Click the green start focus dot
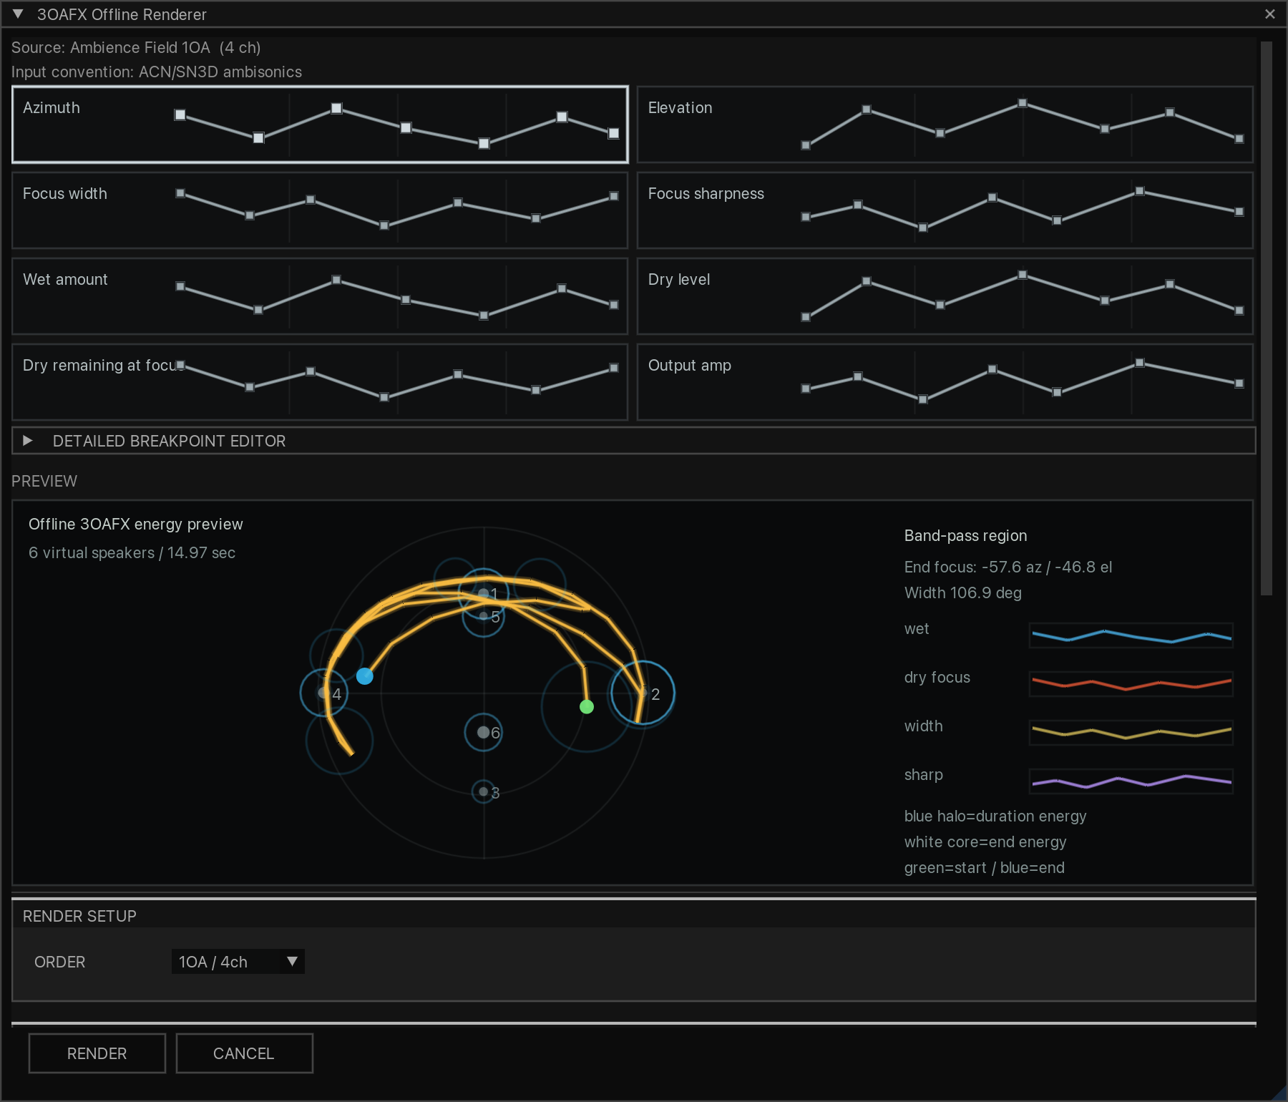Screen dimensions: 1288x1102 pos(587,707)
